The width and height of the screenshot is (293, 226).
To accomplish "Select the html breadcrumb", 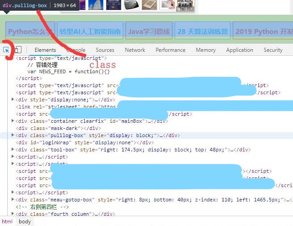I will click(7, 222).
